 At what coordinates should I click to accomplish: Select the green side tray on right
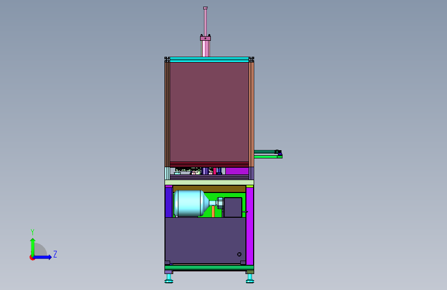268,156
